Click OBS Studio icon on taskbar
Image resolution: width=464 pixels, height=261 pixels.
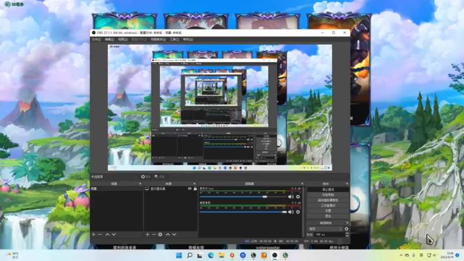pyautogui.click(x=275, y=255)
